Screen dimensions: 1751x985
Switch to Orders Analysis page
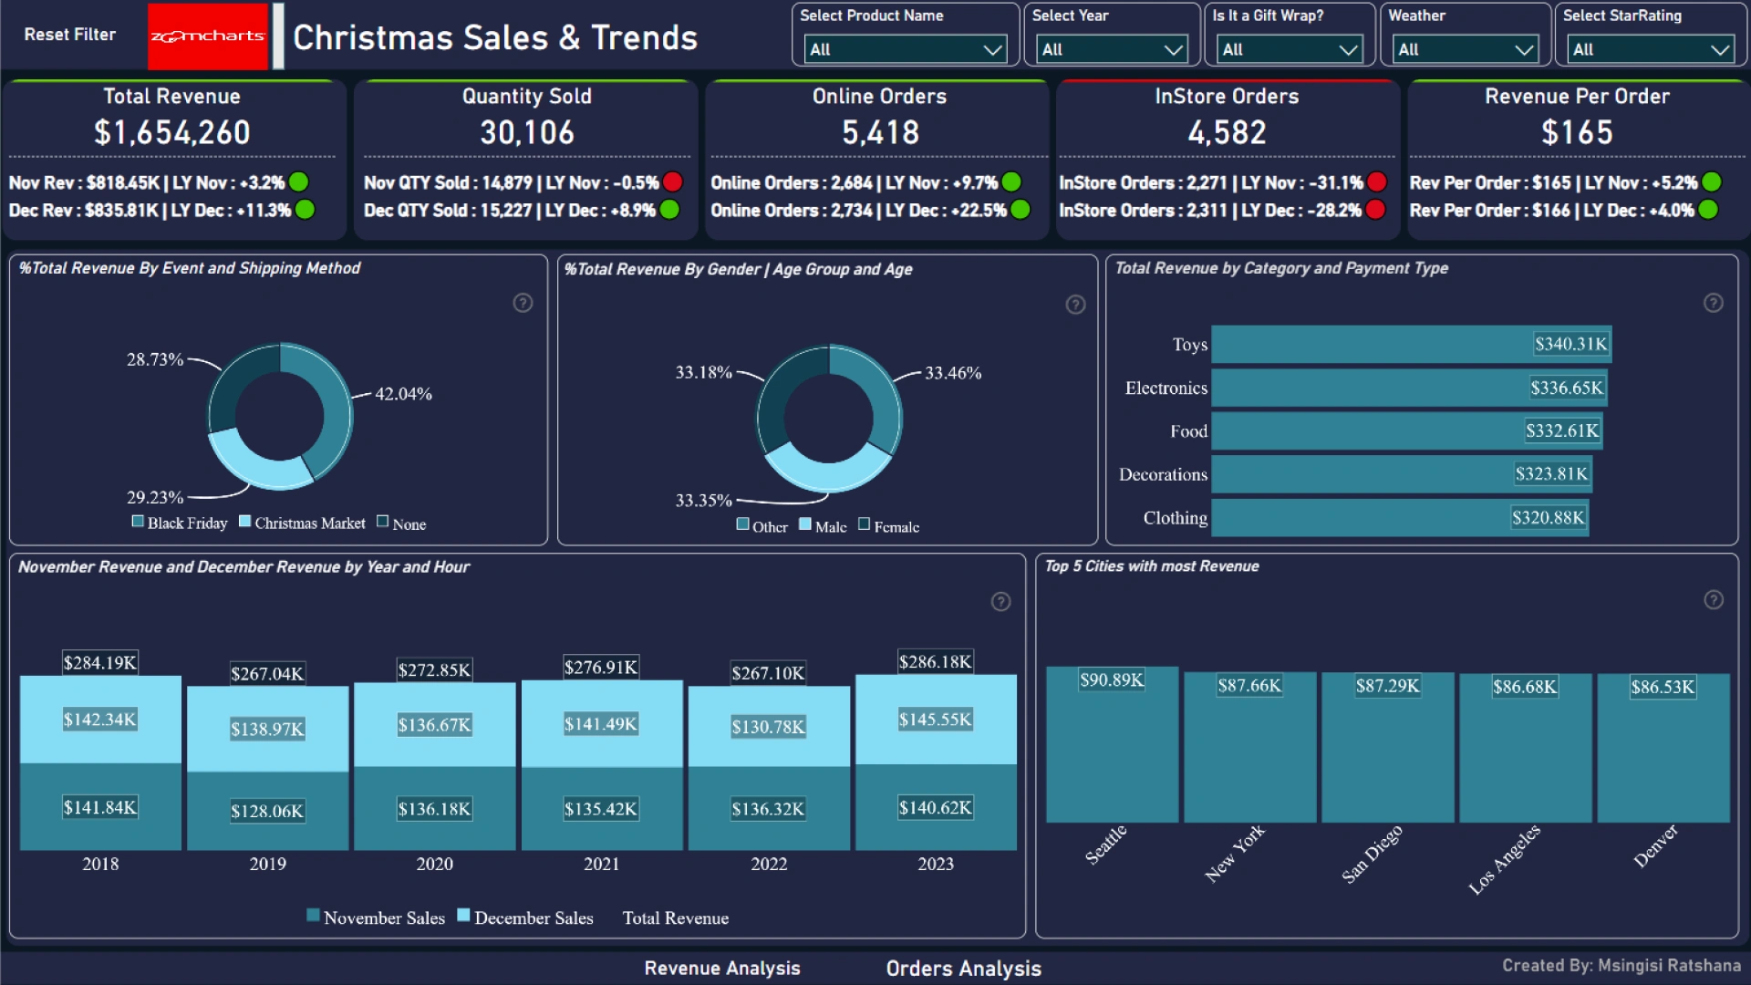[x=964, y=969]
